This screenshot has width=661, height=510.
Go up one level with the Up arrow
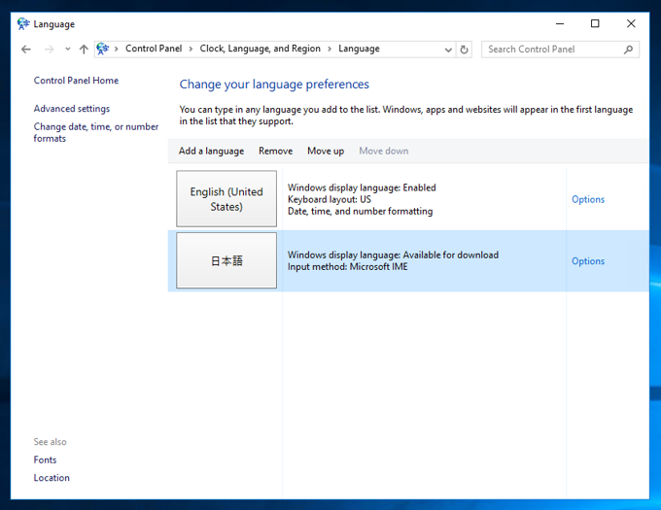point(84,50)
